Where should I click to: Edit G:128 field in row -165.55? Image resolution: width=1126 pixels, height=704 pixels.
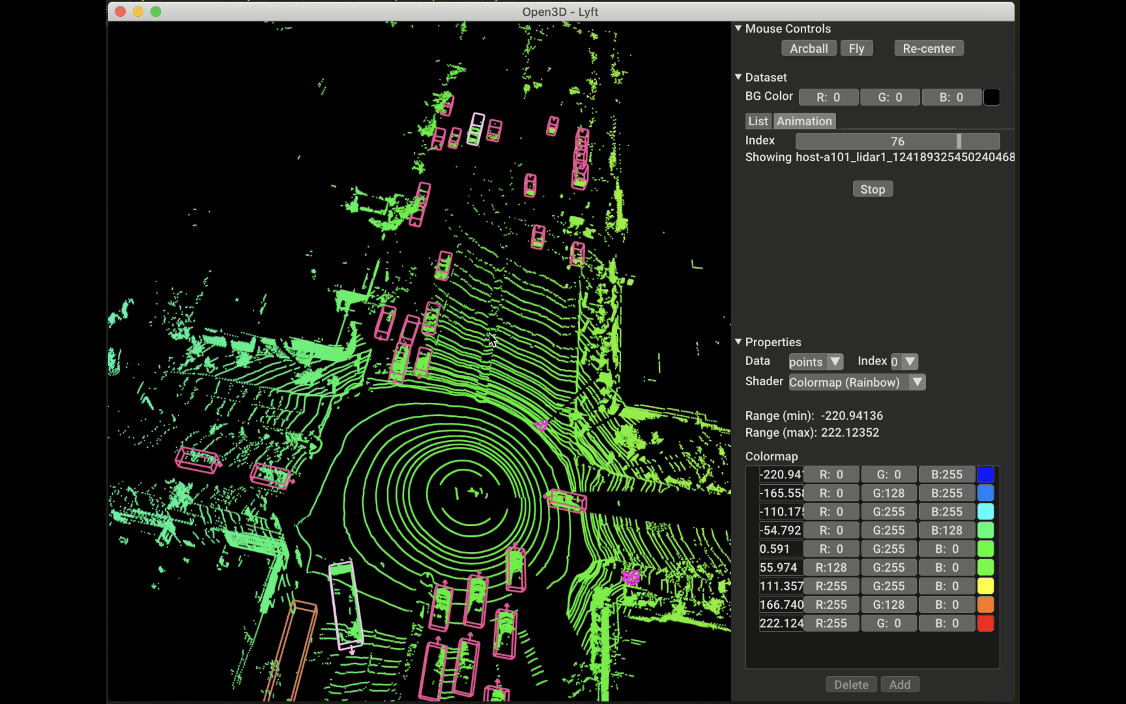coord(889,493)
